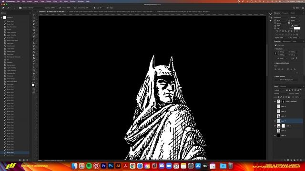Image resolution: width=305 pixels, height=171 pixels.
Task: Open collapsed Actions panel play icon
Action: pos(270,21)
